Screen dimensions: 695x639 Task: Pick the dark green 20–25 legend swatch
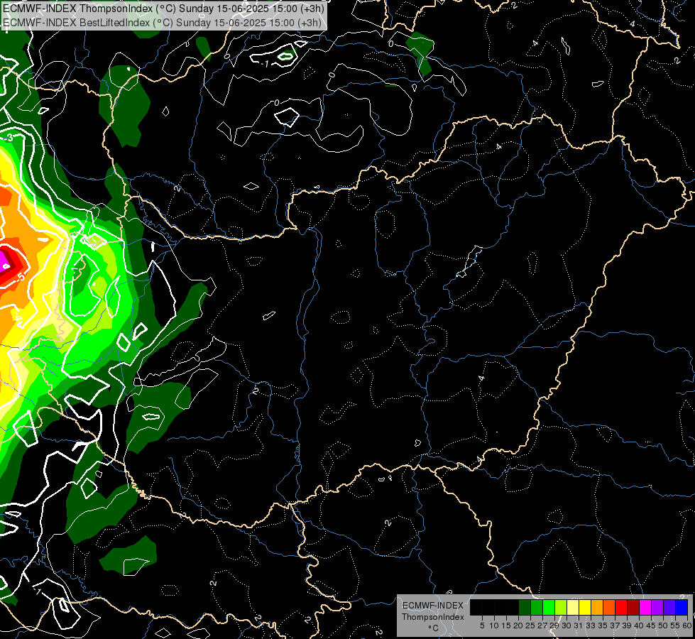click(525, 607)
